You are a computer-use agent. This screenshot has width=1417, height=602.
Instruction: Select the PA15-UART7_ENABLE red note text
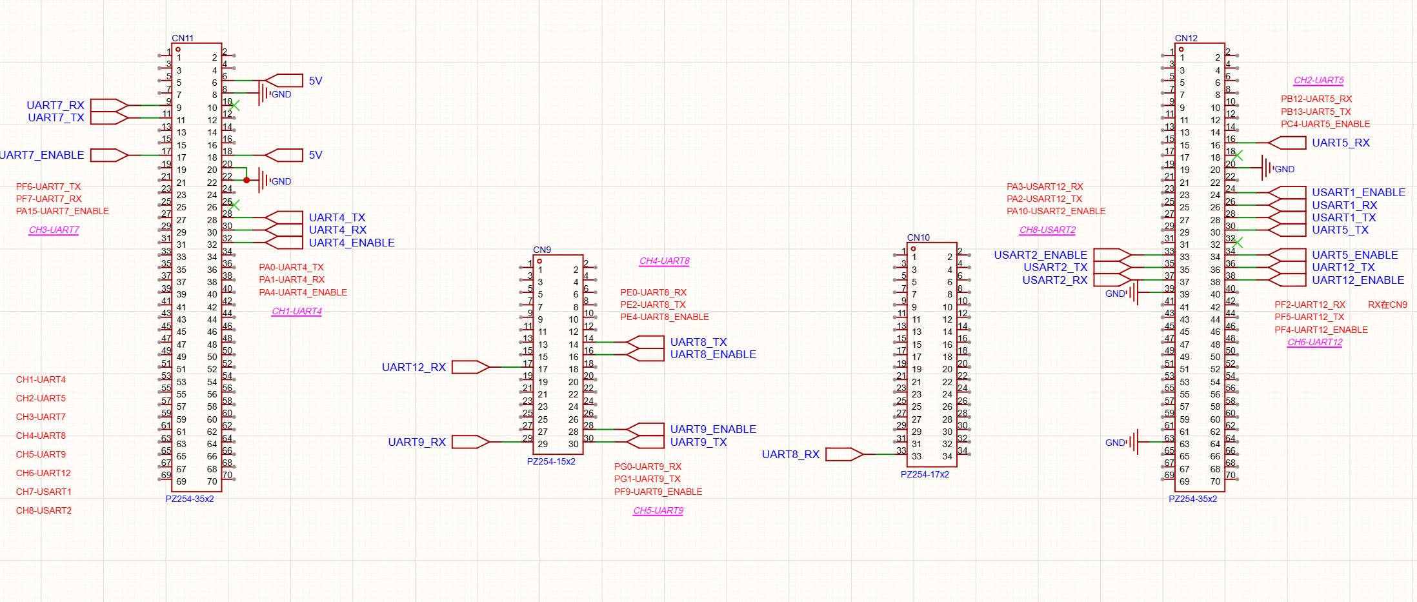pyautogui.click(x=63, y=211)
